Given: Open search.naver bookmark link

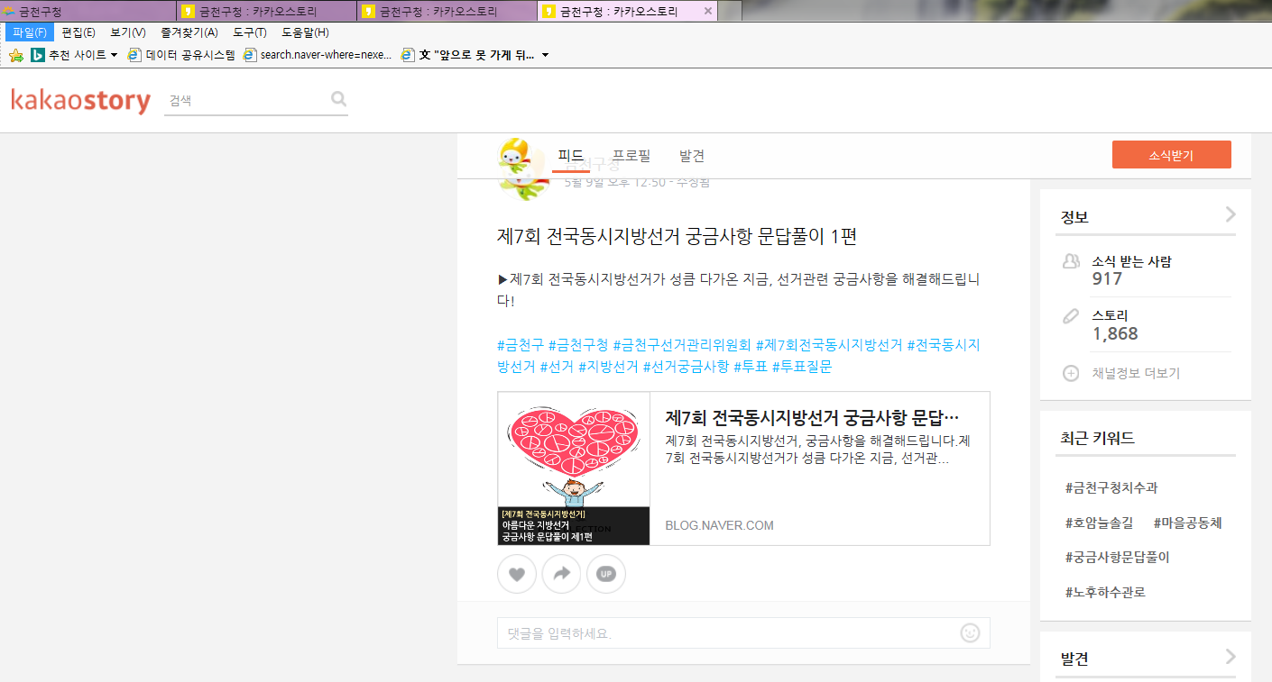Looking at the screenshot, I should click(318, 55).
